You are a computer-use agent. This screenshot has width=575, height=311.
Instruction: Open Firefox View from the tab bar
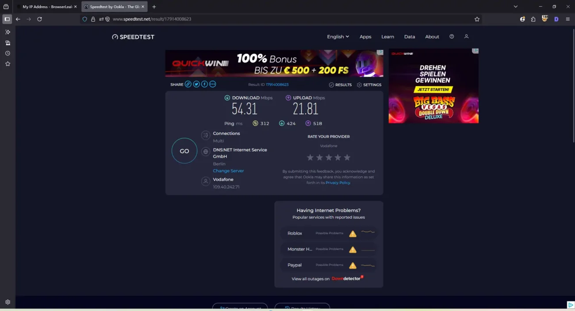click(x=6, y=7)
